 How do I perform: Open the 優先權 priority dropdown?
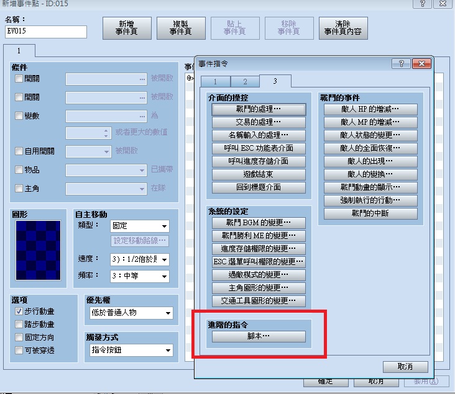click(x=131, y=313)
